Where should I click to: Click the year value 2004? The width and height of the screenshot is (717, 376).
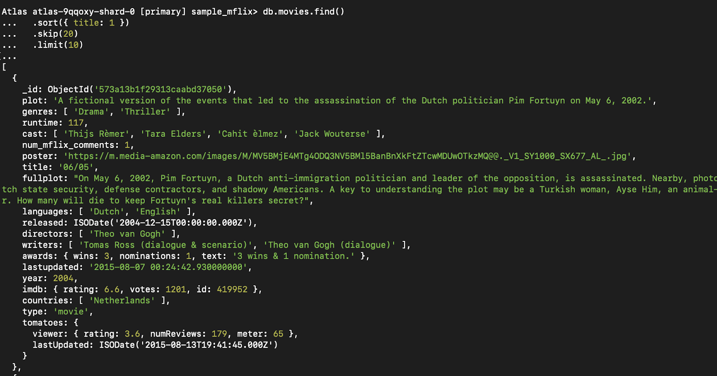(x=63, y=278)
